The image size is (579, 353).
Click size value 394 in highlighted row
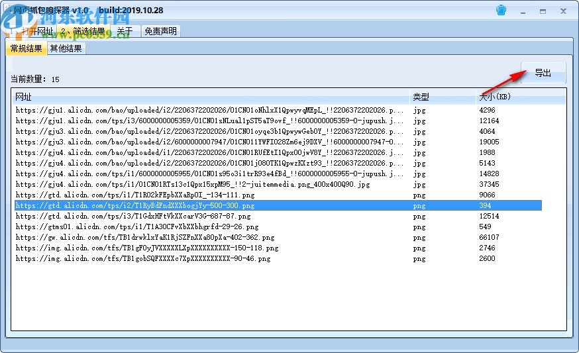(485, 206)
